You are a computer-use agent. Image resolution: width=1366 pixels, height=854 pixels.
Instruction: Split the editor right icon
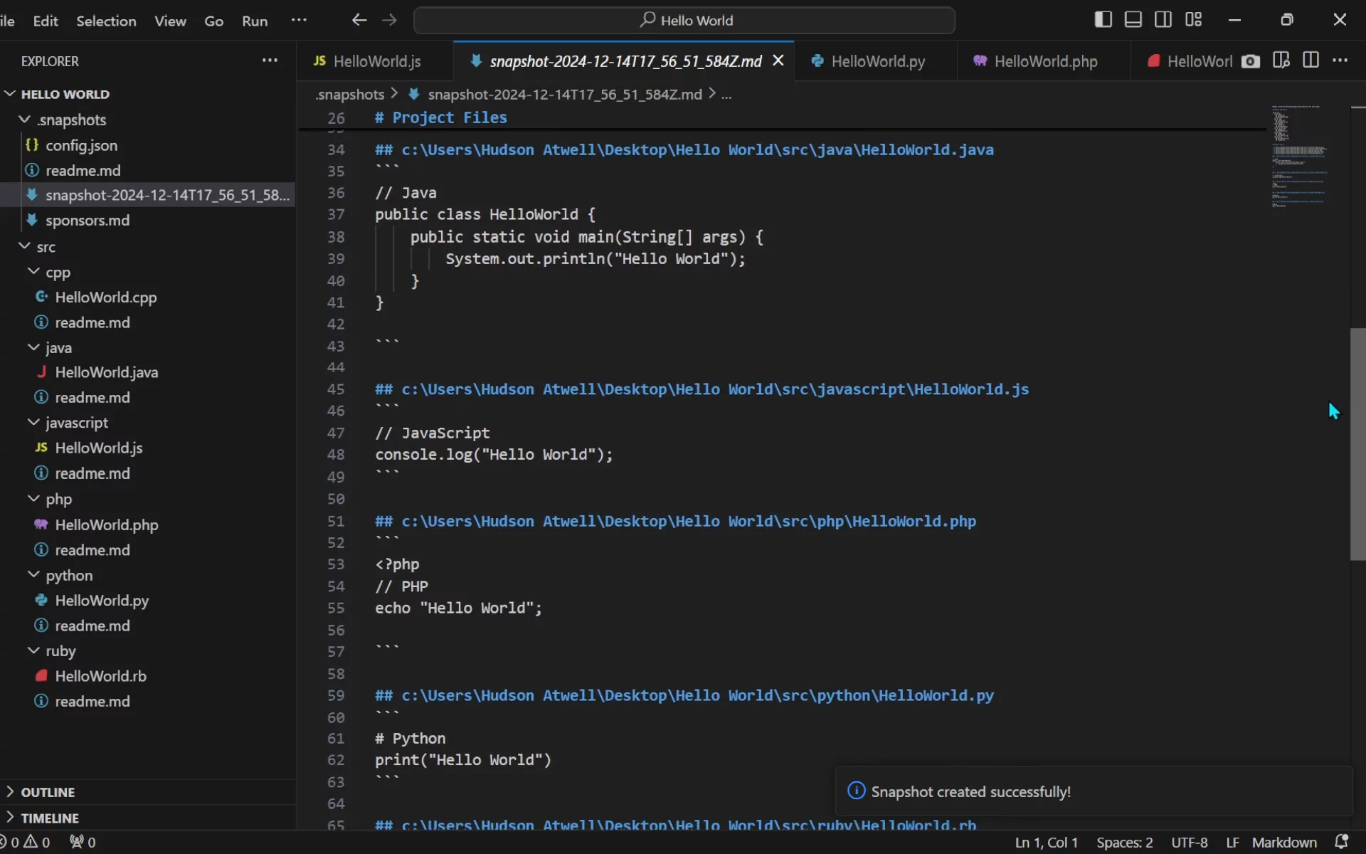[1311, 60]
